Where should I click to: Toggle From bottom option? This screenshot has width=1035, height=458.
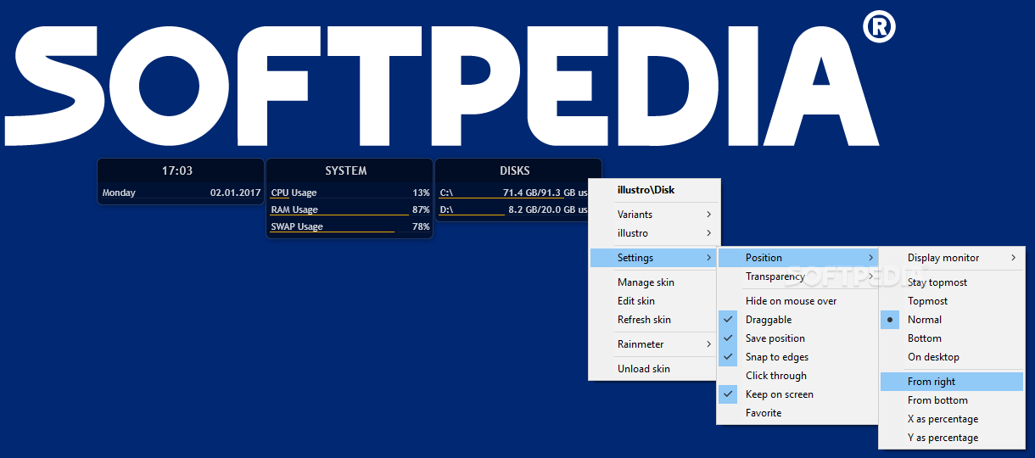coord(951,400)
